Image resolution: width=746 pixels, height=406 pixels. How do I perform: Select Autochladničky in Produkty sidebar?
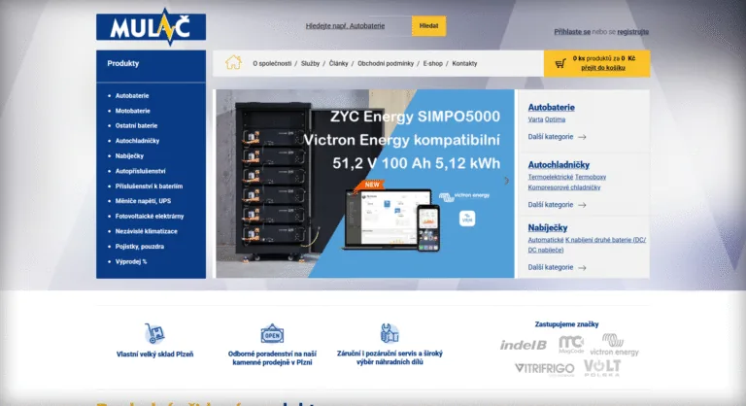(x=137, y=141)
